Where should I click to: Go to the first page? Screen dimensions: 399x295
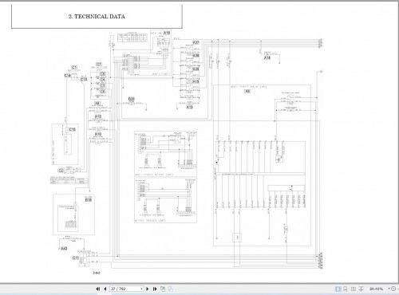(98, 289)
